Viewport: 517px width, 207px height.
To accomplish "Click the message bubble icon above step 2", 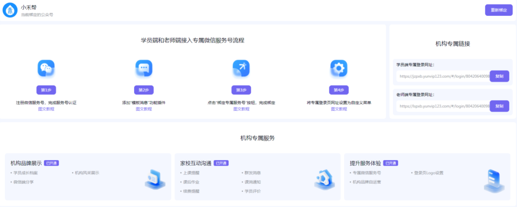I will [x=144, y=69].
